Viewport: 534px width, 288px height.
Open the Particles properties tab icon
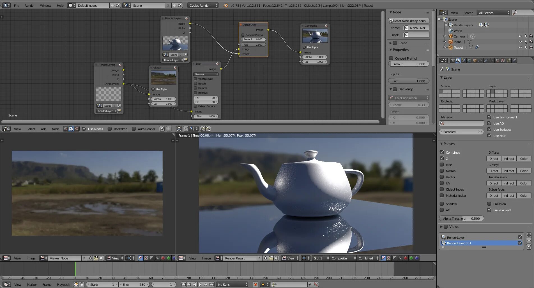click(x=508, y=60)
